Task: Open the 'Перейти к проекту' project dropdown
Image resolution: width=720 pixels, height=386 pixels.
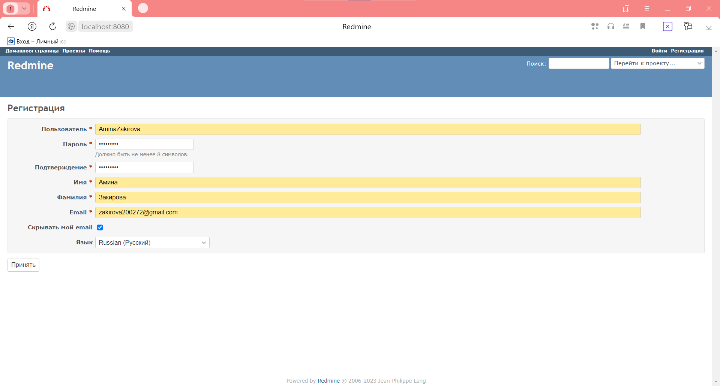Action: (657, 63)
